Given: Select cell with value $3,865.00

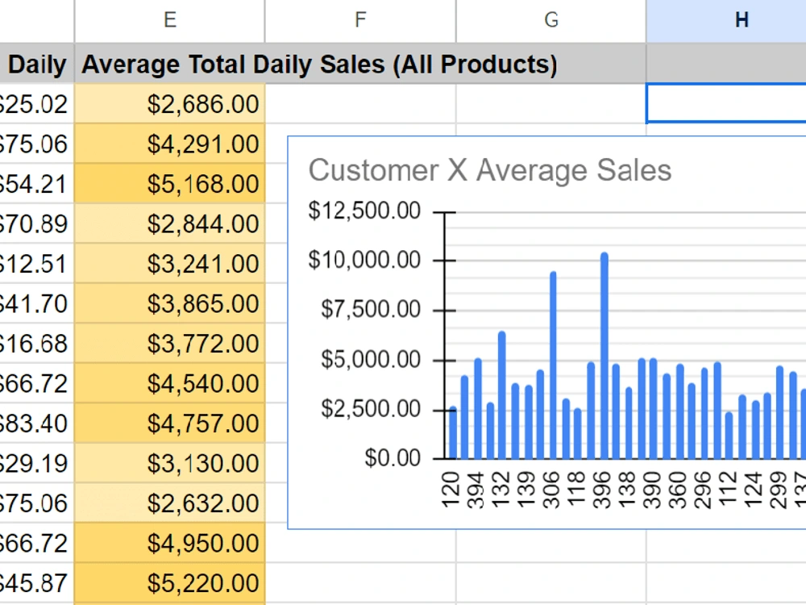Looking at the screenshot, I should [169, 303].
